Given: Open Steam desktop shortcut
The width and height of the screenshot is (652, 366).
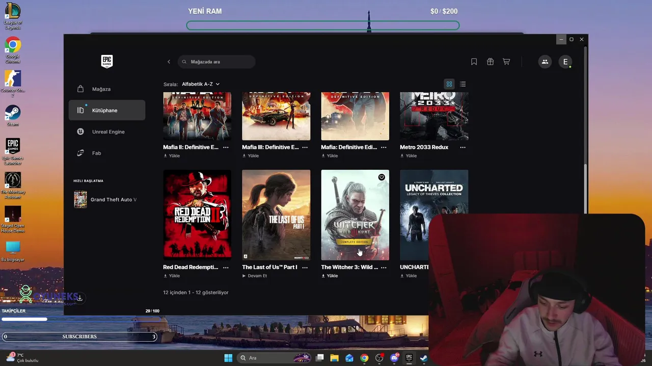Looking at the screenshot, I should pos(13,116).
